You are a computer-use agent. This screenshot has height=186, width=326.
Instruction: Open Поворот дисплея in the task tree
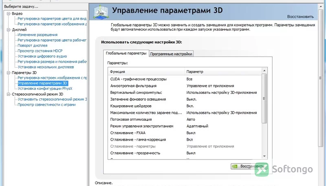33,46
